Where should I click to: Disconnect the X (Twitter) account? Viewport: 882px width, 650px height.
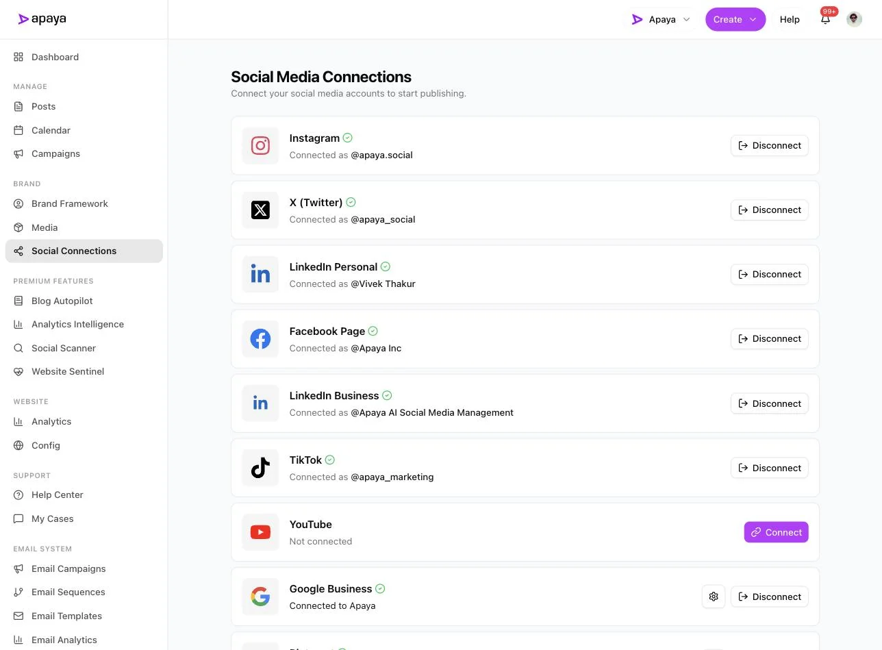pyautogui.click(x=770, y=210)
